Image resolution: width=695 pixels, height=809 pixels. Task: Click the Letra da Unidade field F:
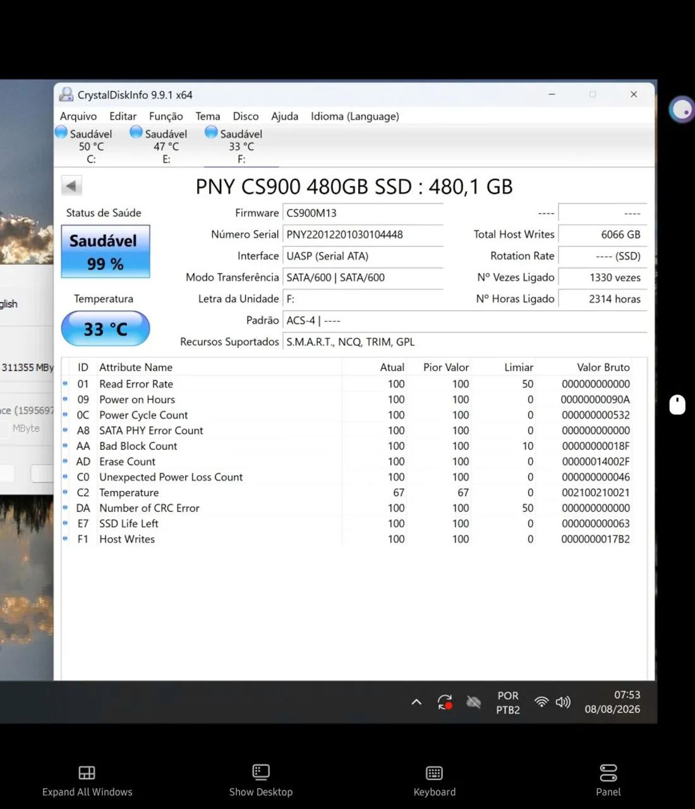click(363, 299)
